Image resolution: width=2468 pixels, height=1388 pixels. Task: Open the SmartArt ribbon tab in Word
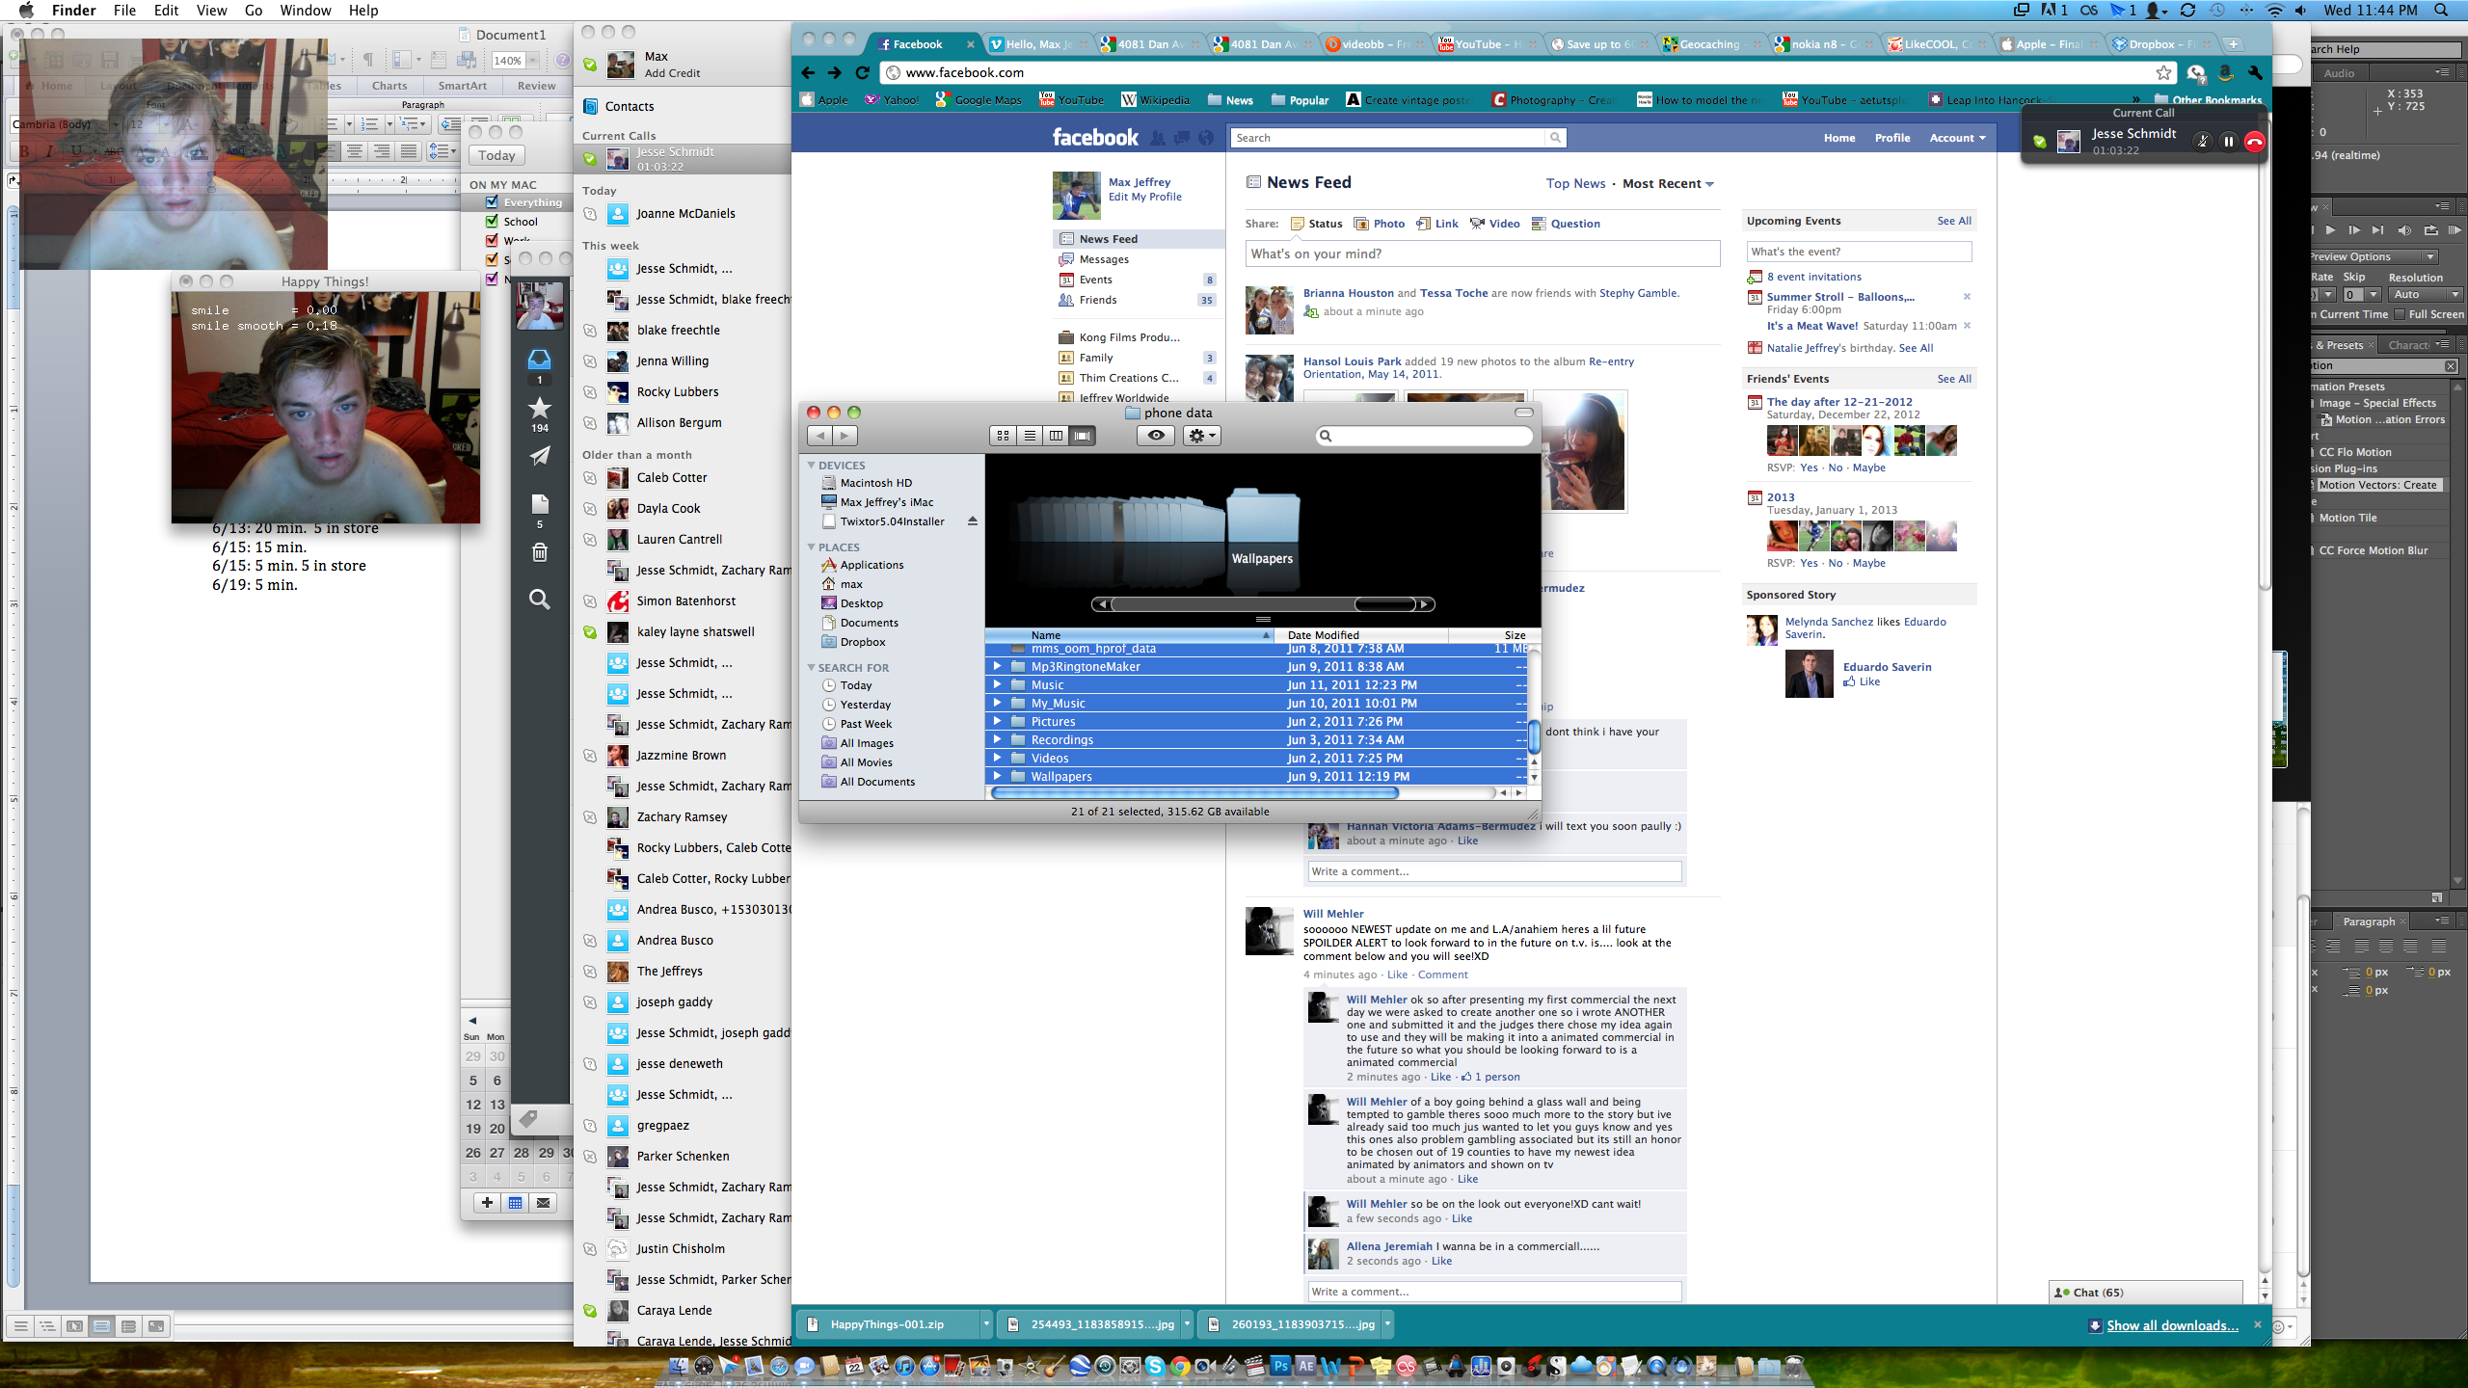coord(463,86)
